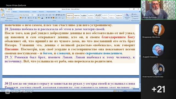Click the Borders icon
The image size is (176, 99).
[63, 18]
